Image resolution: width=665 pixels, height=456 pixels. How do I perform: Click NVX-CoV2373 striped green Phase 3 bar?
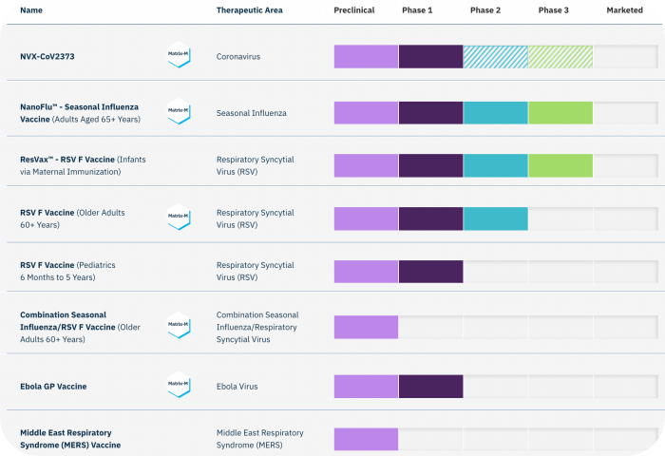click(x=560, y=57)
